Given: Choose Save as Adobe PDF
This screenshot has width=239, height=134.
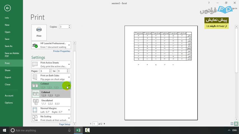Looking at the screenshot, I should pos(11,55).
